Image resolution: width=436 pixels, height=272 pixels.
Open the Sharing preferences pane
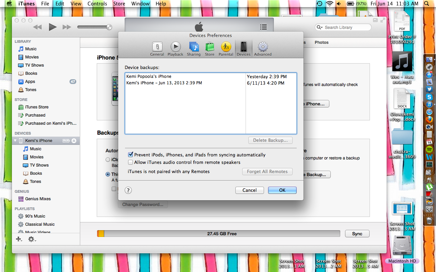[193, 49]
